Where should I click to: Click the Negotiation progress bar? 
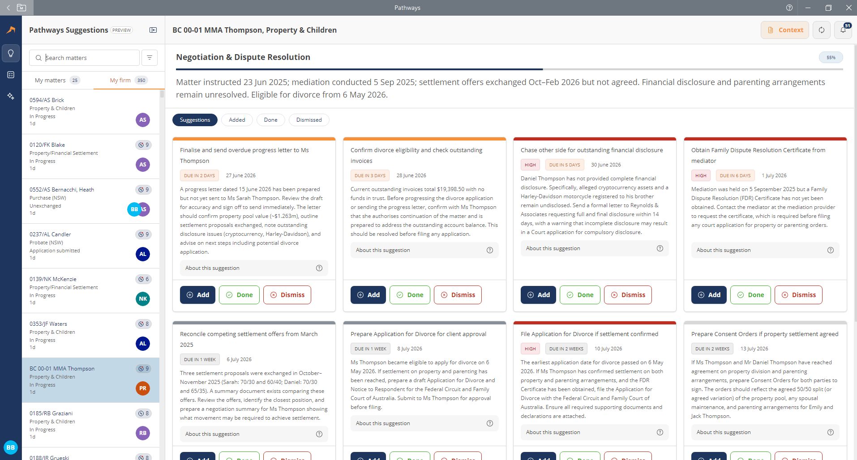pos(509,69)
